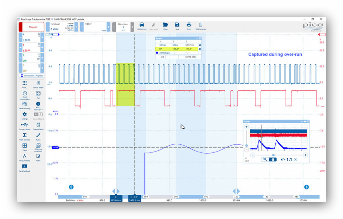Click the Print toolbar icon
The width and height of the screenshot is (343, 219).
(189, 26)
